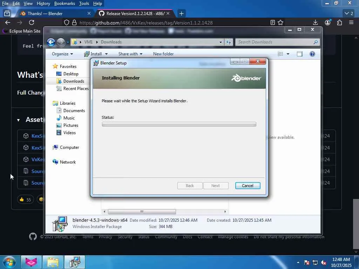This screenshot has height=269, width=359.
Task: Open the Bookmarks menu
Action: click(65, 4)
